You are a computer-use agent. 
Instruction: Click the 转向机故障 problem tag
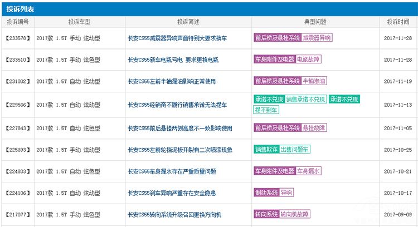pyautogui.click(x=295, y=214)
